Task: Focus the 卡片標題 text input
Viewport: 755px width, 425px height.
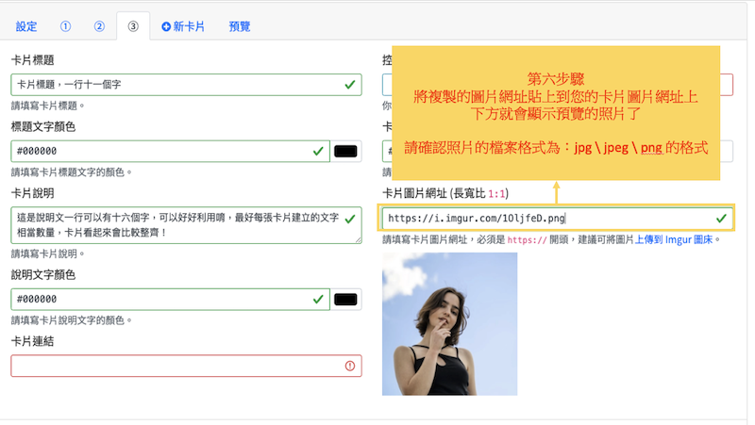Action: point(170,85)
